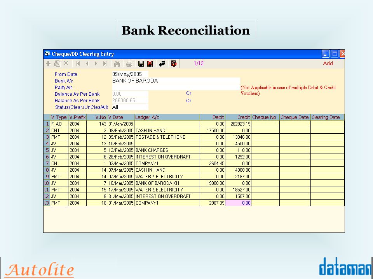Click the Bank A/c field BANK OF BARODA
Screen dimensions: 373x279
pos(176,81)
